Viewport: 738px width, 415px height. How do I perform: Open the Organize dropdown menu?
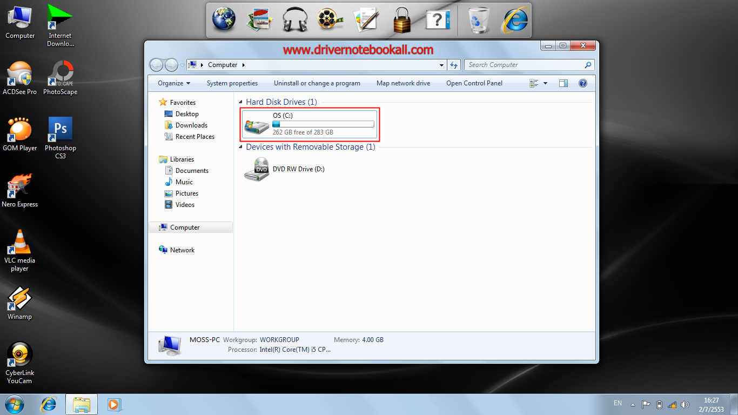(x=174, y=83)
